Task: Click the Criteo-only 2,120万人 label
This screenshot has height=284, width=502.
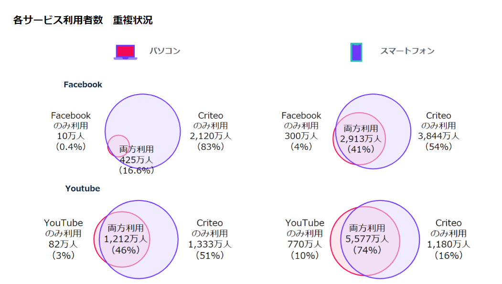Action: click(211, 136)
